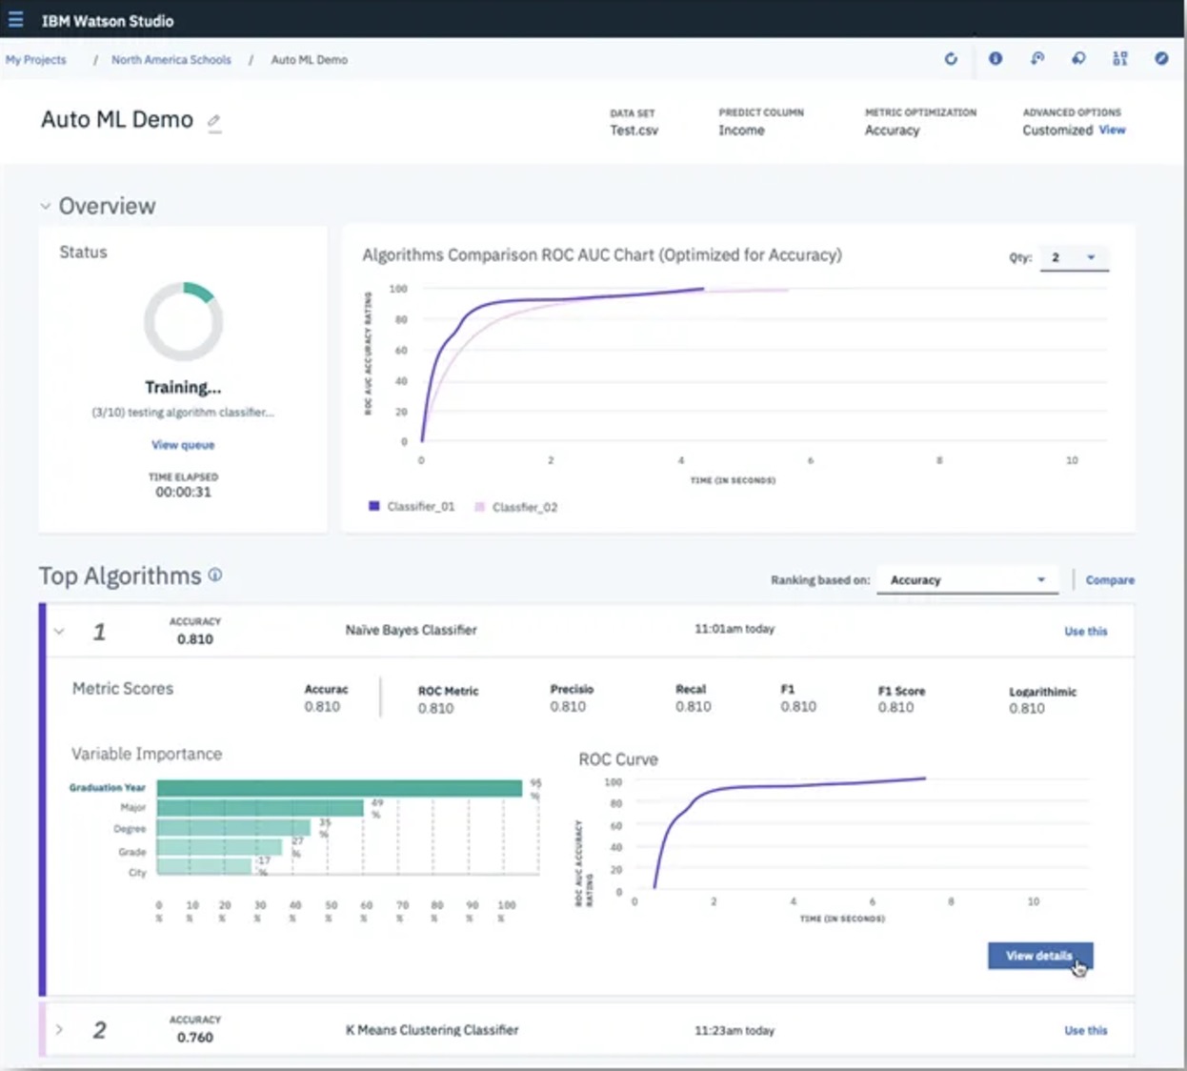Click the F1 Score label

[901, 691]
